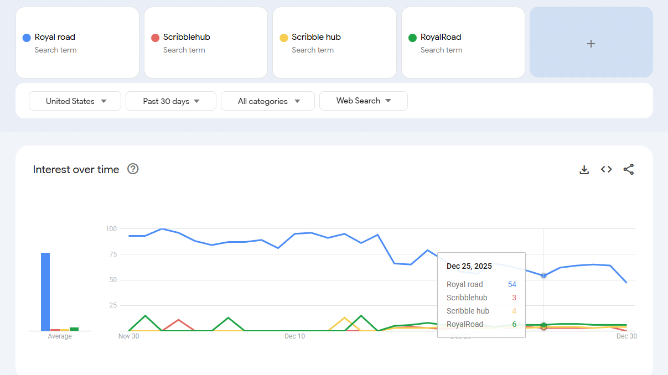
Task: Expand the All categories dropdown
Action: pos(268,101)
